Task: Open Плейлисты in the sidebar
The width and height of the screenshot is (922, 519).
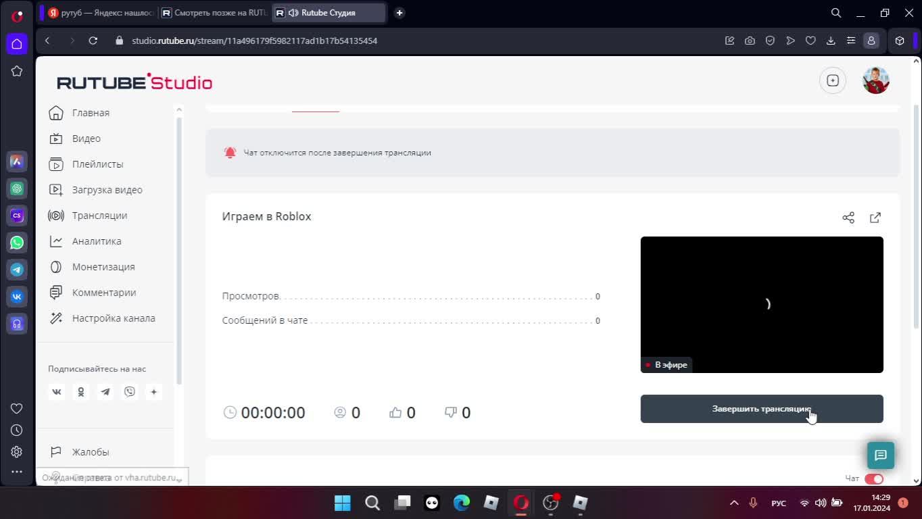Action: tap(97, 164)
